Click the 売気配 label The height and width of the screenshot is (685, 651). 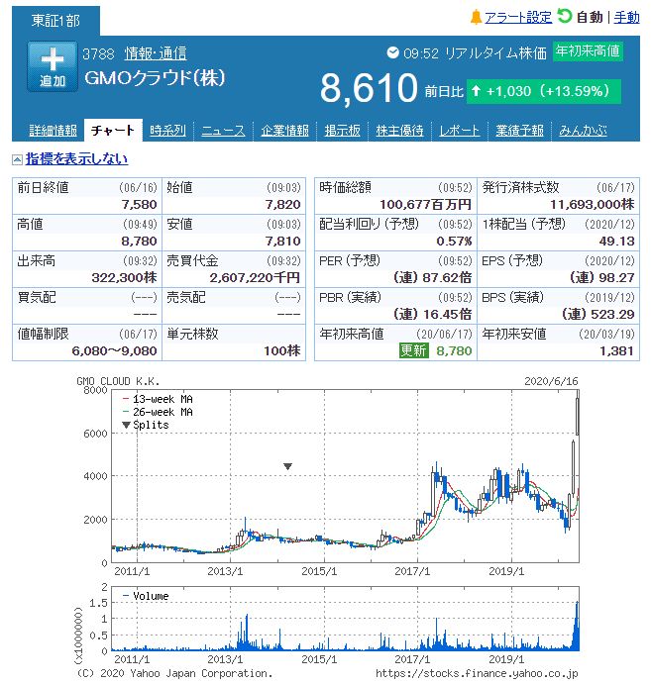click(x=186, y=298)
